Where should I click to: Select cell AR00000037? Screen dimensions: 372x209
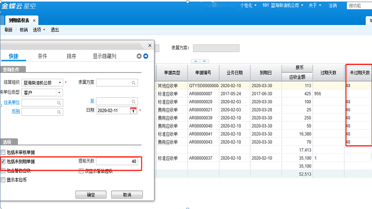[204, 158]
